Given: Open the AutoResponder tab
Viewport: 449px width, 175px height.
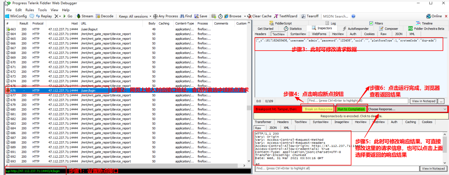Looking at the screenshot, I should [x=355, y=29].
